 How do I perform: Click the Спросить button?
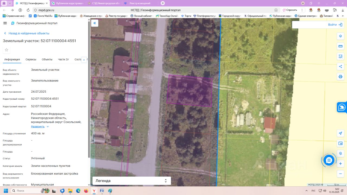click(x=290, y=10)
